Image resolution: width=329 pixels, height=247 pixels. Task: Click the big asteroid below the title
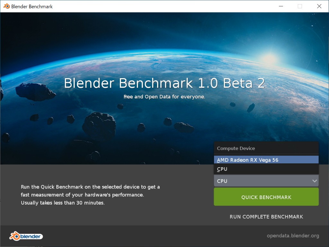pyautogui.click(x=99, y=125)
